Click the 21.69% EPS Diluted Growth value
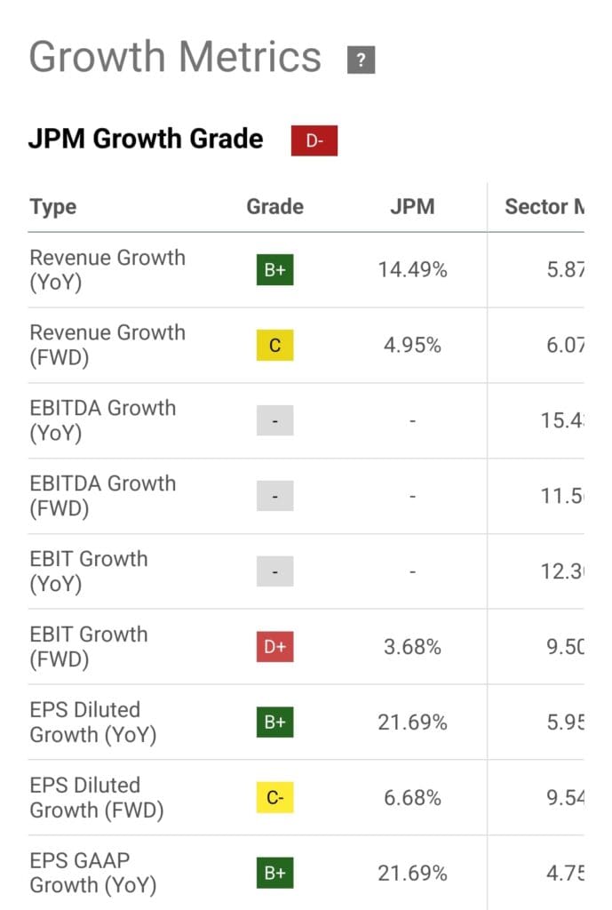The height and width of the screenshot is (910, 612). click(413, 722)
